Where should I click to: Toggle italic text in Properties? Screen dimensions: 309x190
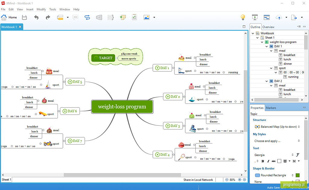(268, 161)
